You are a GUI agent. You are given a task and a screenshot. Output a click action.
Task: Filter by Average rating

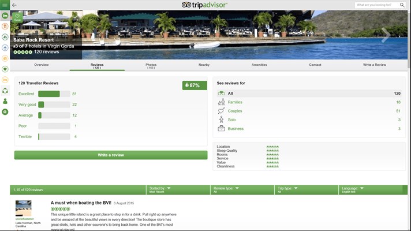tap(25, 115)
